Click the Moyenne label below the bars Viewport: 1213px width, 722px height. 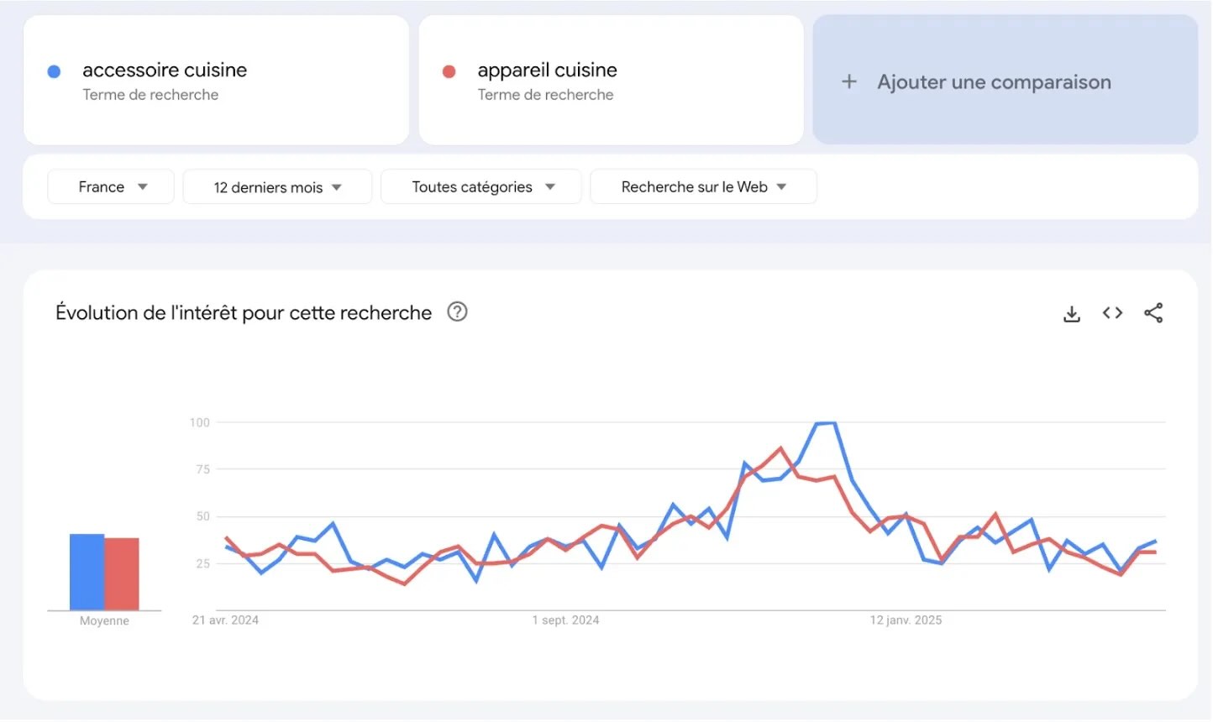point(104,620)
